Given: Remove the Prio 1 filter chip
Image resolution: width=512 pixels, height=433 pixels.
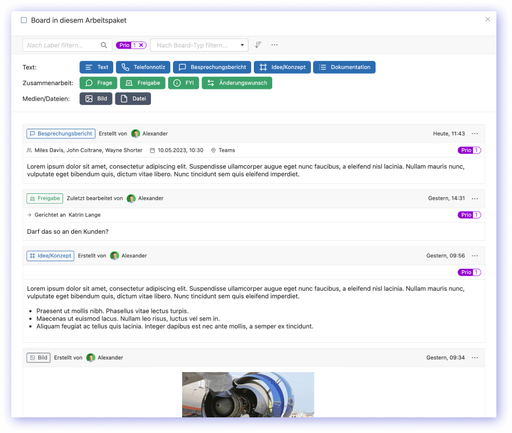Looking at the screenshot, I should [141, 45].
